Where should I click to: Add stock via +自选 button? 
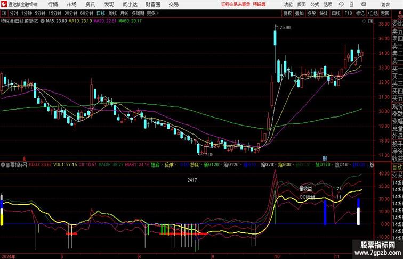373,13
